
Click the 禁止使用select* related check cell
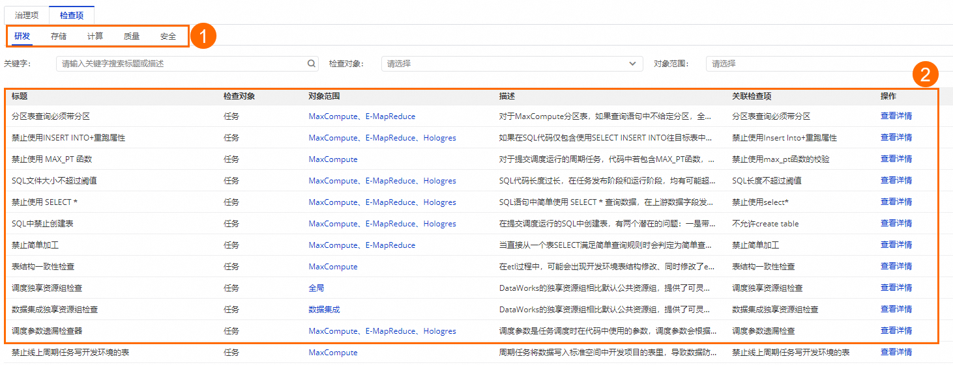[760, 202]
